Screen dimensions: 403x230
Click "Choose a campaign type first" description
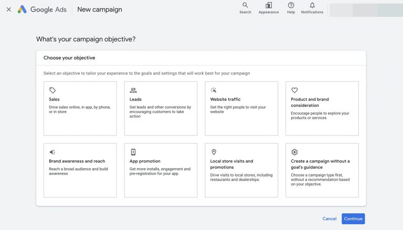pyautogui.click(x=320, y=180)
